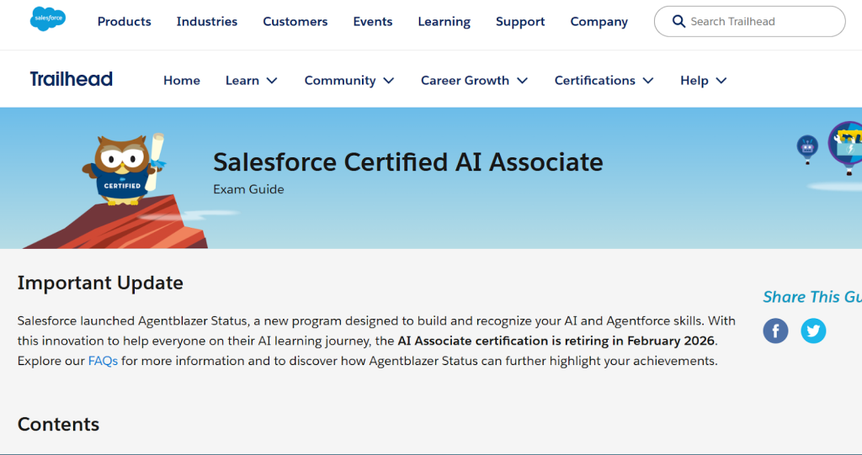
Task: Open the Industries menu
Action: 207,21
